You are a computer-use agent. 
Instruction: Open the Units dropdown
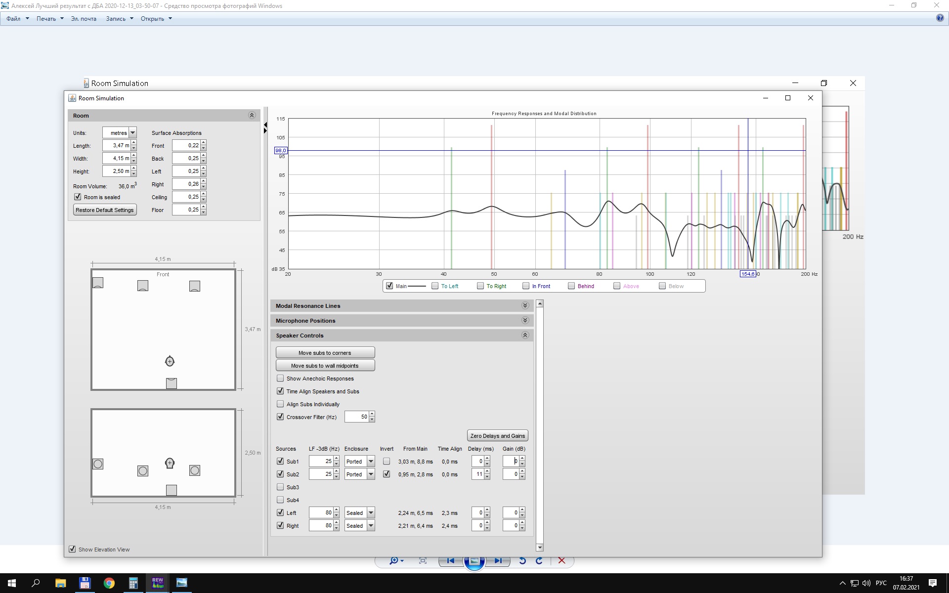pos(132,132)
